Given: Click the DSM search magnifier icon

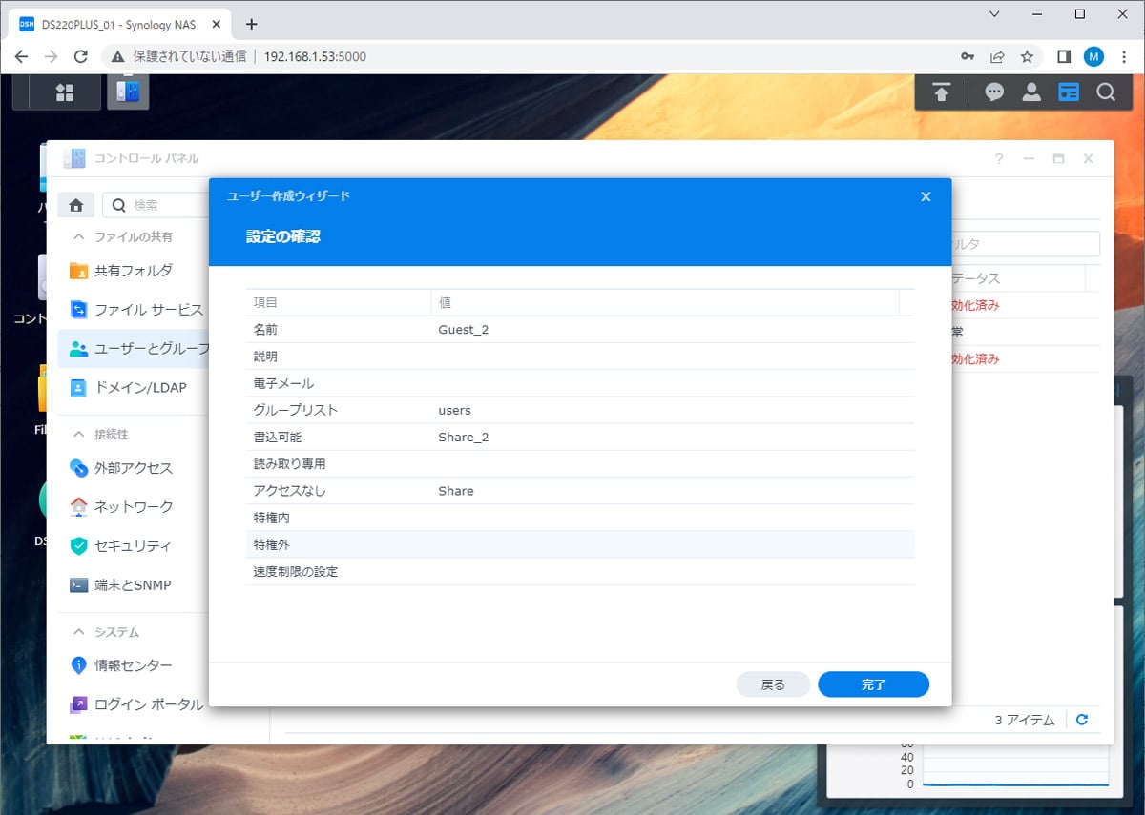Looking at the screenshot, I should pyautogui.click(x=1105, y=92).
